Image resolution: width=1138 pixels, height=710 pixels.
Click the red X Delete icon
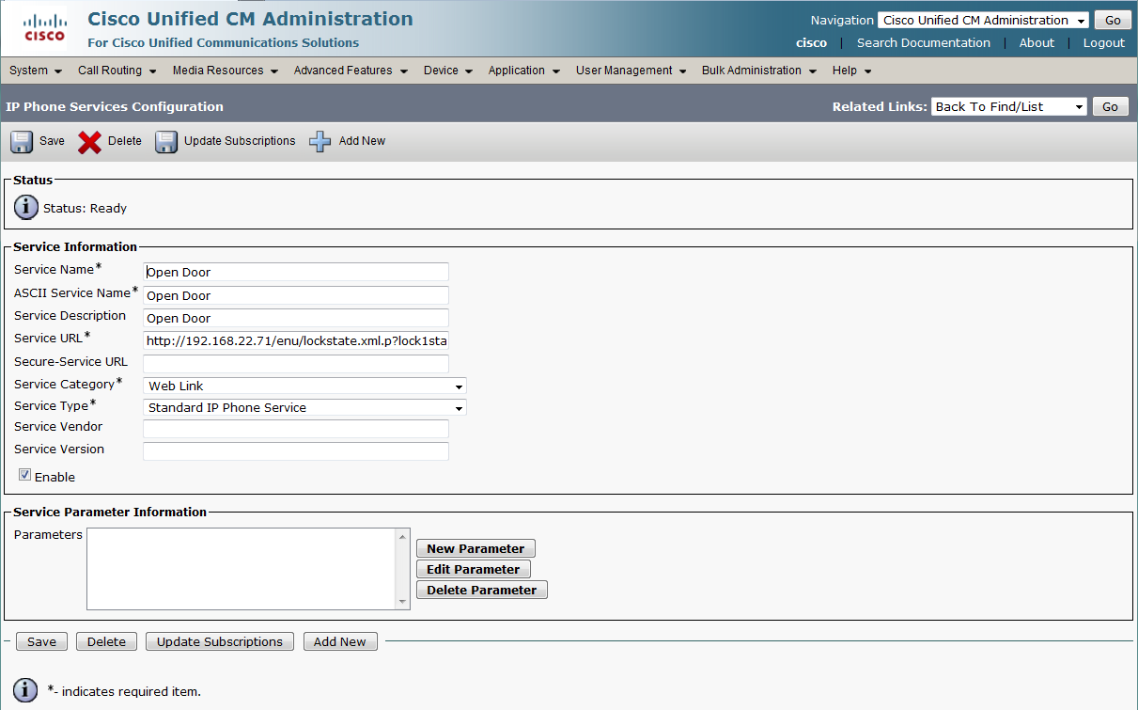[x=90, y=142]
